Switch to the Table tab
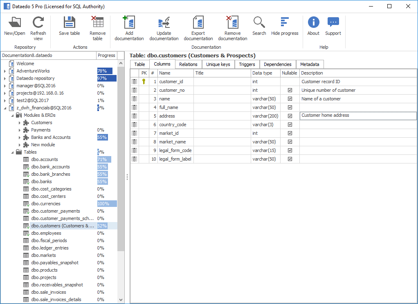This screenshot has height=304, width=418. point(140,64)
